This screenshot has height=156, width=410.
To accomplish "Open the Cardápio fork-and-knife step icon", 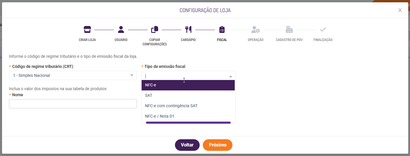I will click(188, 29).
